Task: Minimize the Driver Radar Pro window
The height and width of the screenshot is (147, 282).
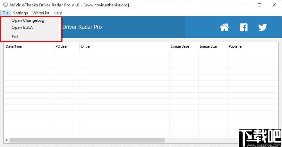Action: coord(245,5)
